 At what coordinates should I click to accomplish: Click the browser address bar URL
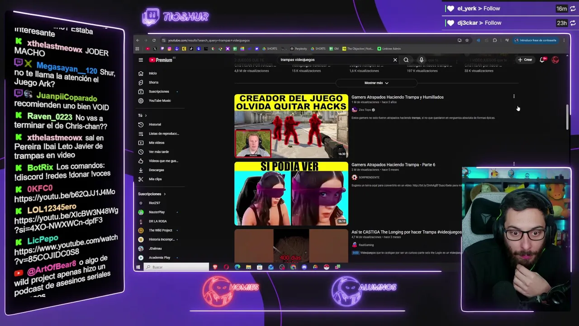click(209, 40)
